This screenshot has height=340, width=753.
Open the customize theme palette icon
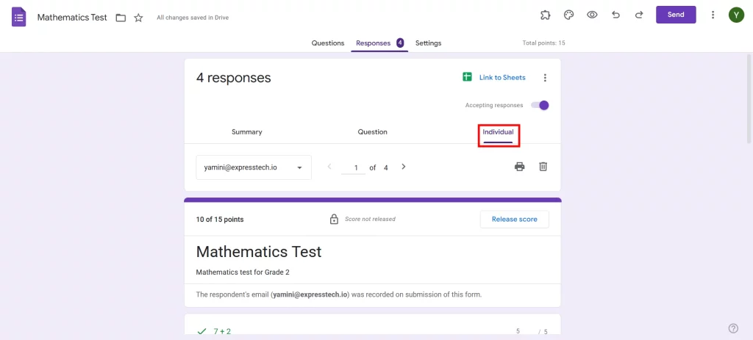pyautogui.click(x=568, y=15)
